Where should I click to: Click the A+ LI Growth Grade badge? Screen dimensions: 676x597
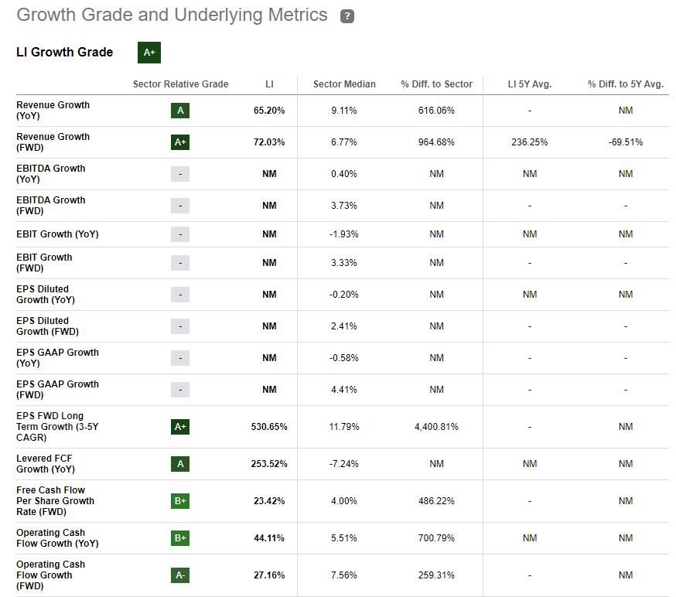pos(149,53)
